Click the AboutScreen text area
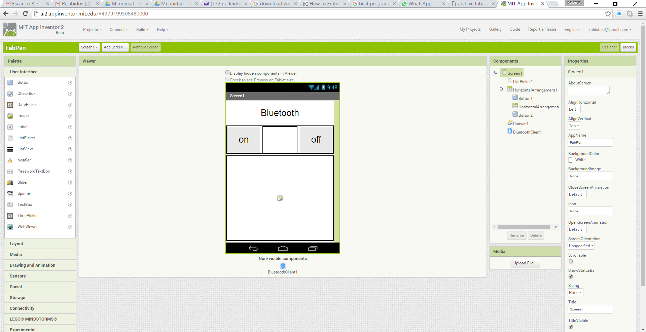The image size is (646, 332). (x=588, y=90)
